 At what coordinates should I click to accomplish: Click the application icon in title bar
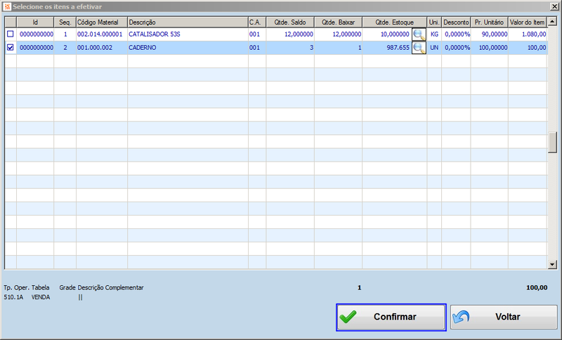(x=7, y=6)
